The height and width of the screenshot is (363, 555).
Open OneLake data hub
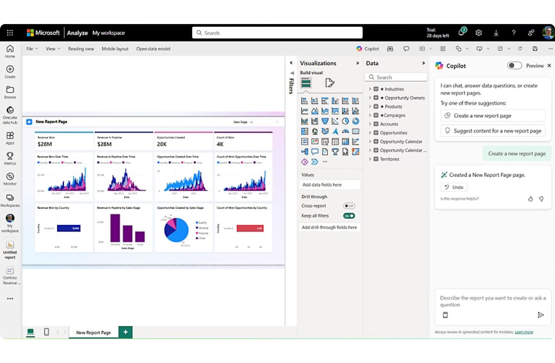point(10,116)
